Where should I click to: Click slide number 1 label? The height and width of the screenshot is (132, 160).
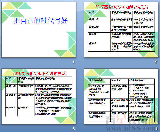[73, 62]
